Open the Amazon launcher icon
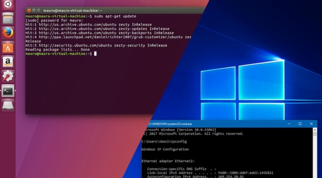 click(x=8, y=62)
